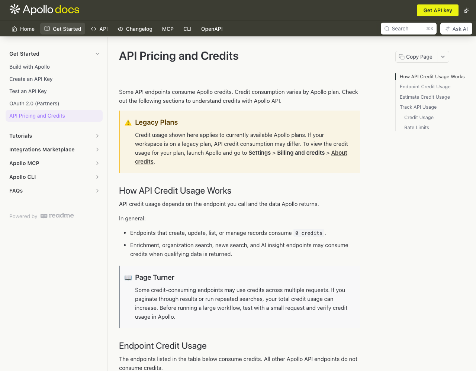
Task: Open Build with Apollo page
Action: (29, 67)
